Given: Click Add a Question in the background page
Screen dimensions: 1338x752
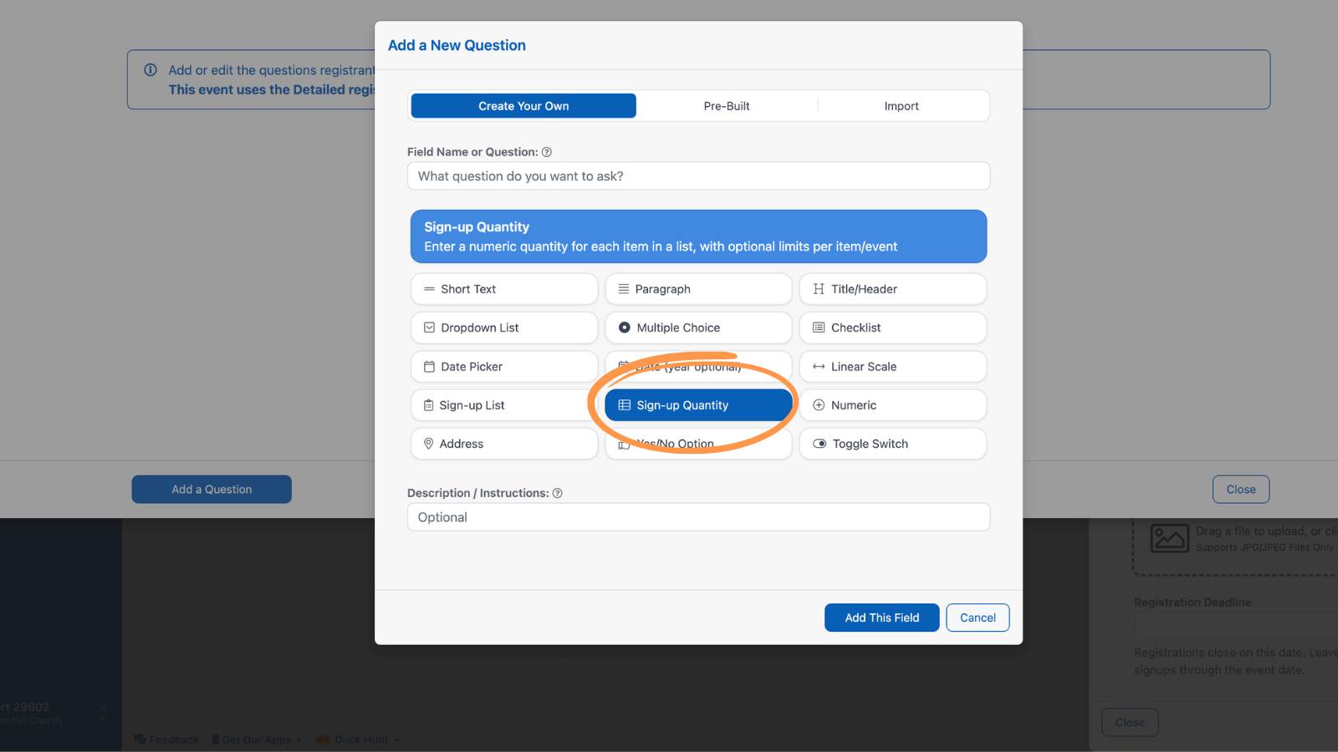Looking at the screenshot, I should 212,490.
